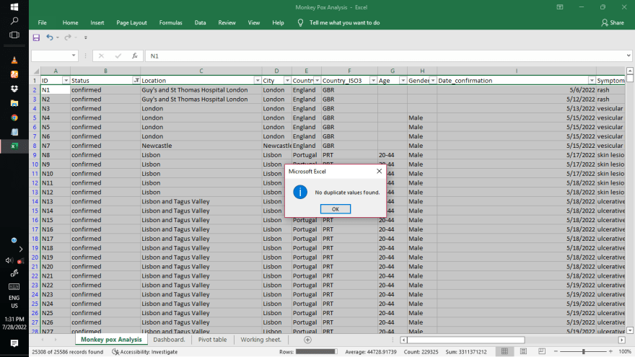Open the Country column filter dropdown
The width and height of the screenshot is (635, 357).
click(317, 81)
